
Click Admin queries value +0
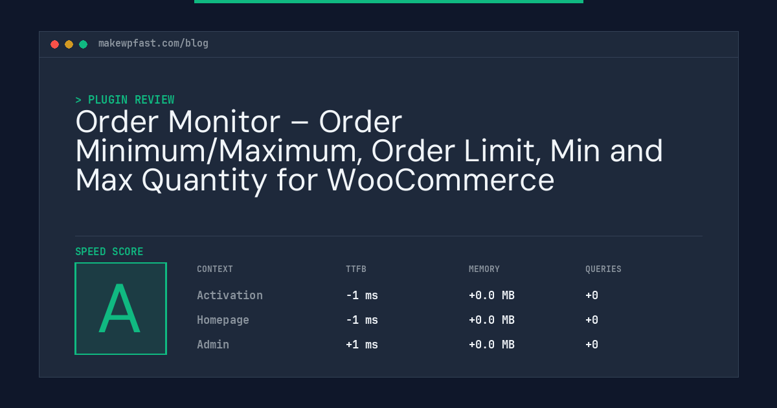(x=592, y=345)
